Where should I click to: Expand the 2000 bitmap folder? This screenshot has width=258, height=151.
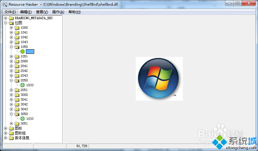(x=11, y=61)
